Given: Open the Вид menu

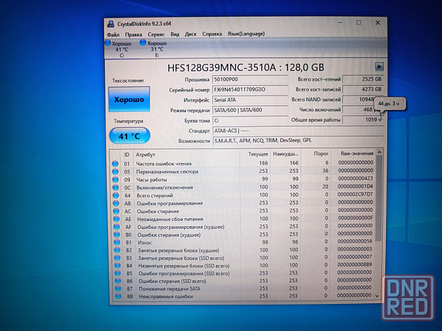Looking at the screenshot, I should click(x=175, y=34).
